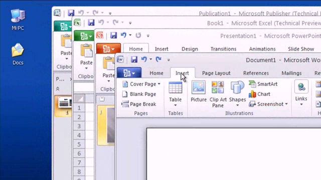Click the Links globe icon

(301, 87)
